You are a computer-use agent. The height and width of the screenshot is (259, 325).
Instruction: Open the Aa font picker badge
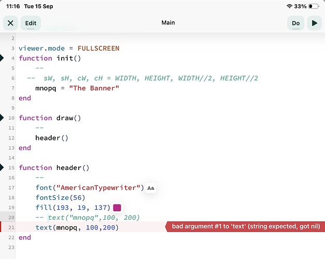click(x=151, y=188)
